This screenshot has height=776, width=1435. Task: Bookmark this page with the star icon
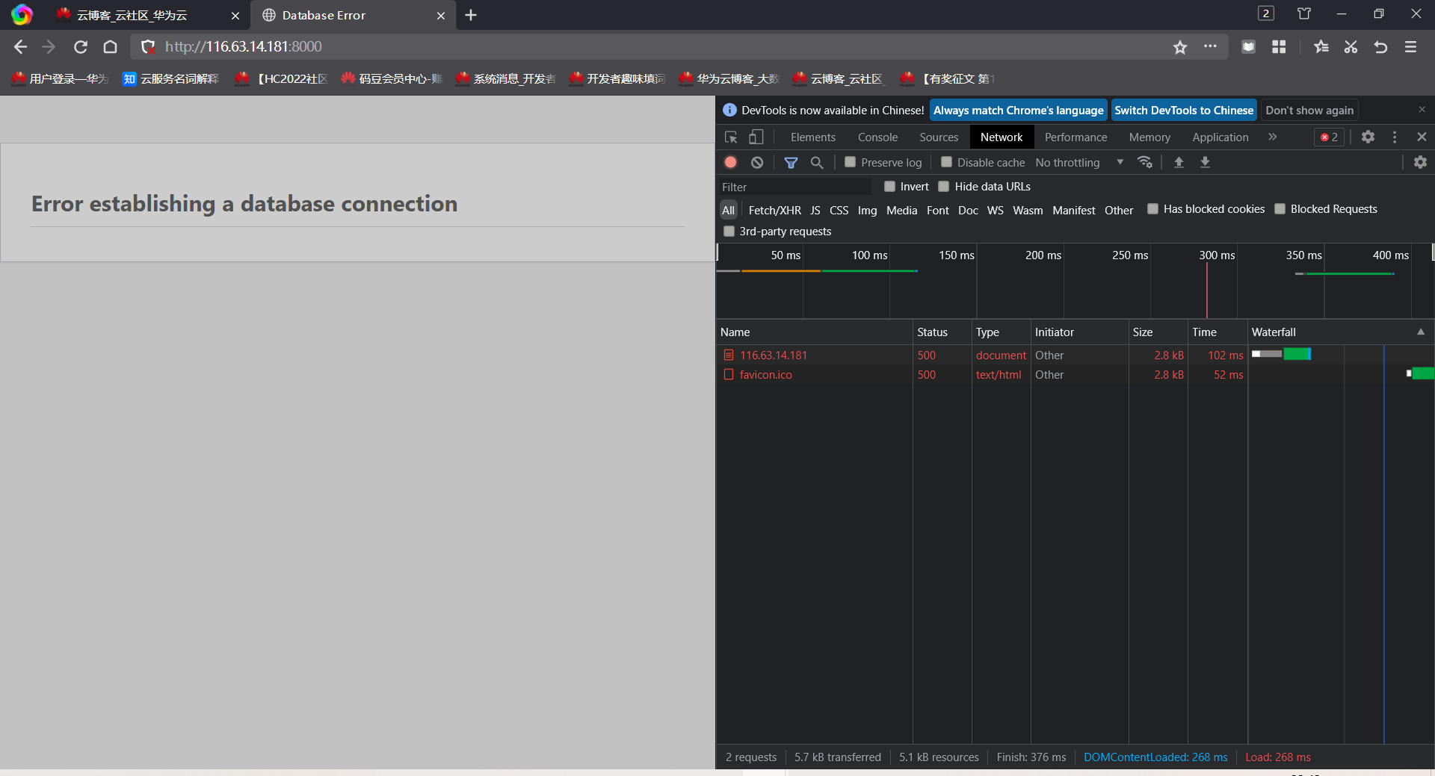pos(1180,47)
